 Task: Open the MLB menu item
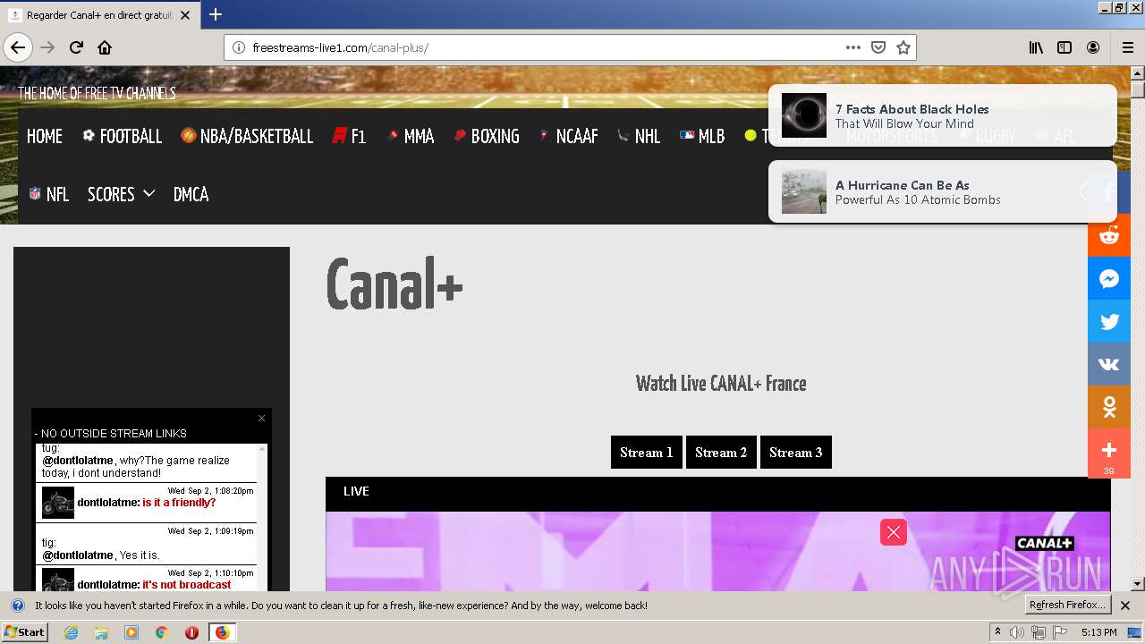pos(702,136)
